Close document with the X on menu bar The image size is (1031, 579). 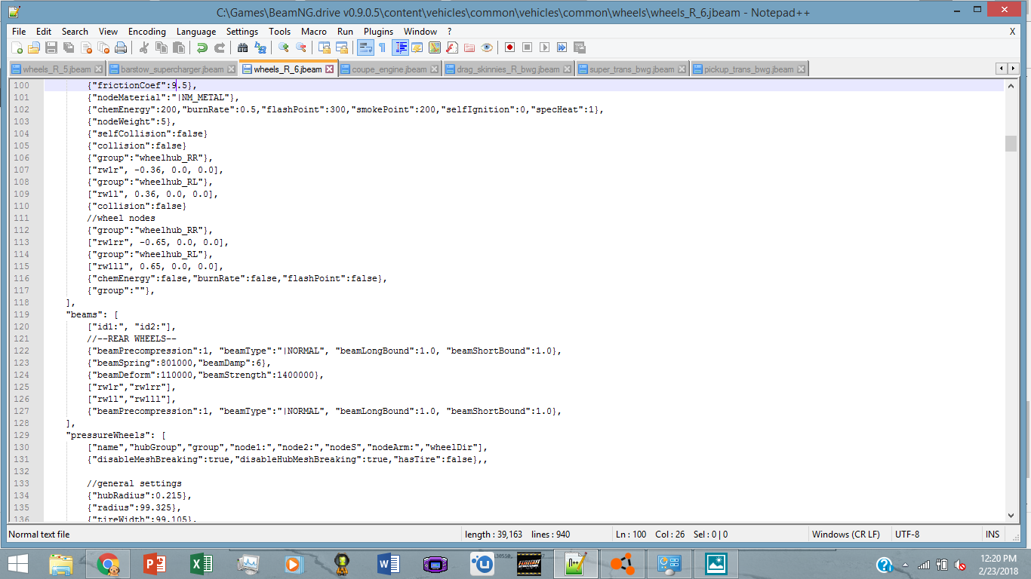pos(1012,32)
